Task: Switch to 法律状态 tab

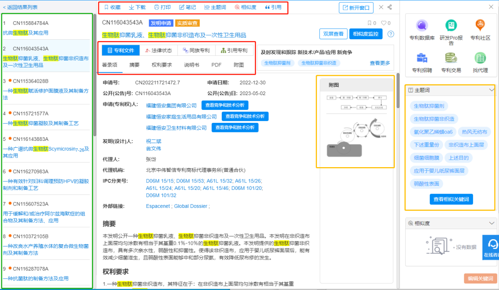Action: 158,50
